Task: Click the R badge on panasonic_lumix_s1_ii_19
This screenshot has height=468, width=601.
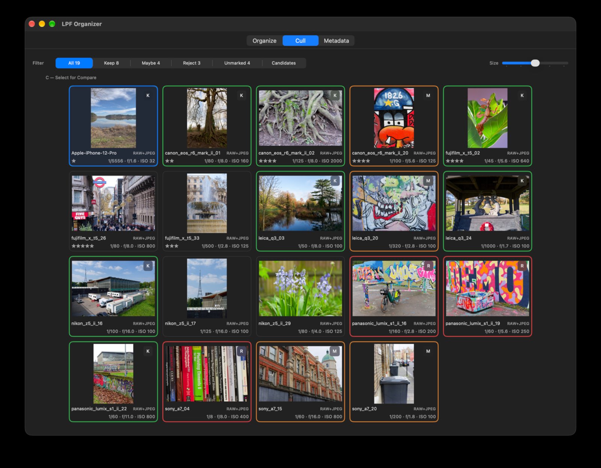Action: click(x=522, y=266)
